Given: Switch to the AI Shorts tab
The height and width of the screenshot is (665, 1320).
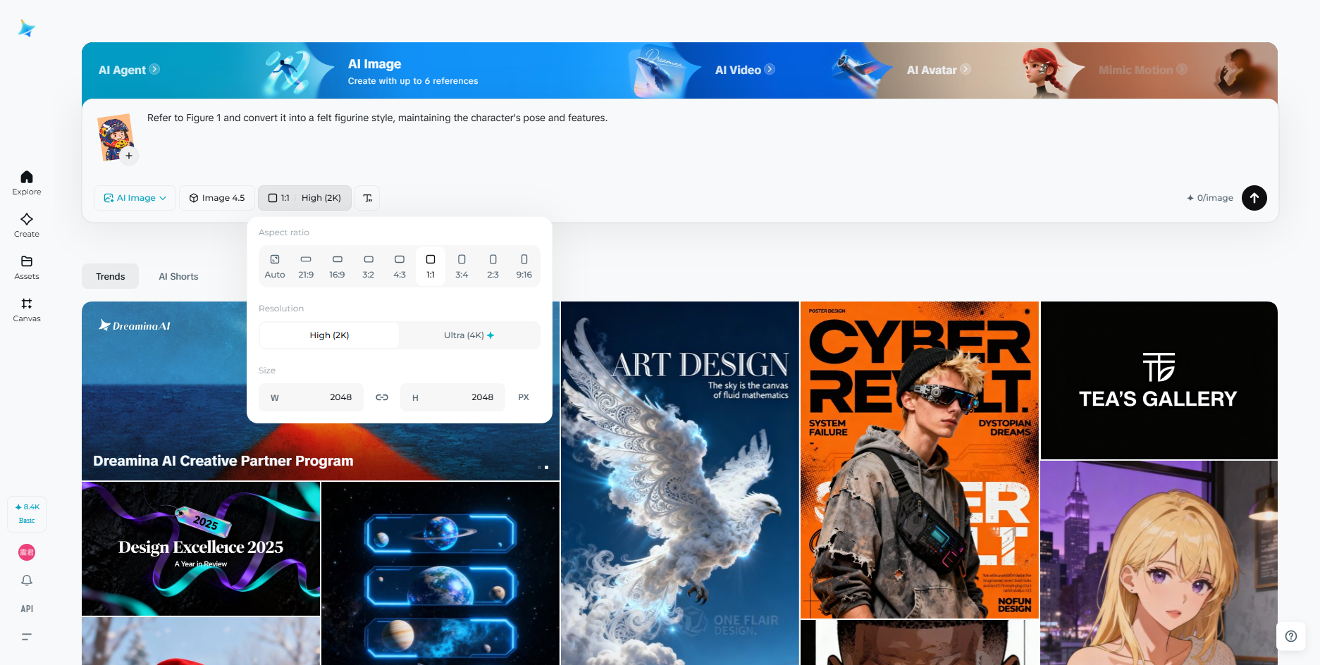Looking at the screenshot, I should point(178,276).
